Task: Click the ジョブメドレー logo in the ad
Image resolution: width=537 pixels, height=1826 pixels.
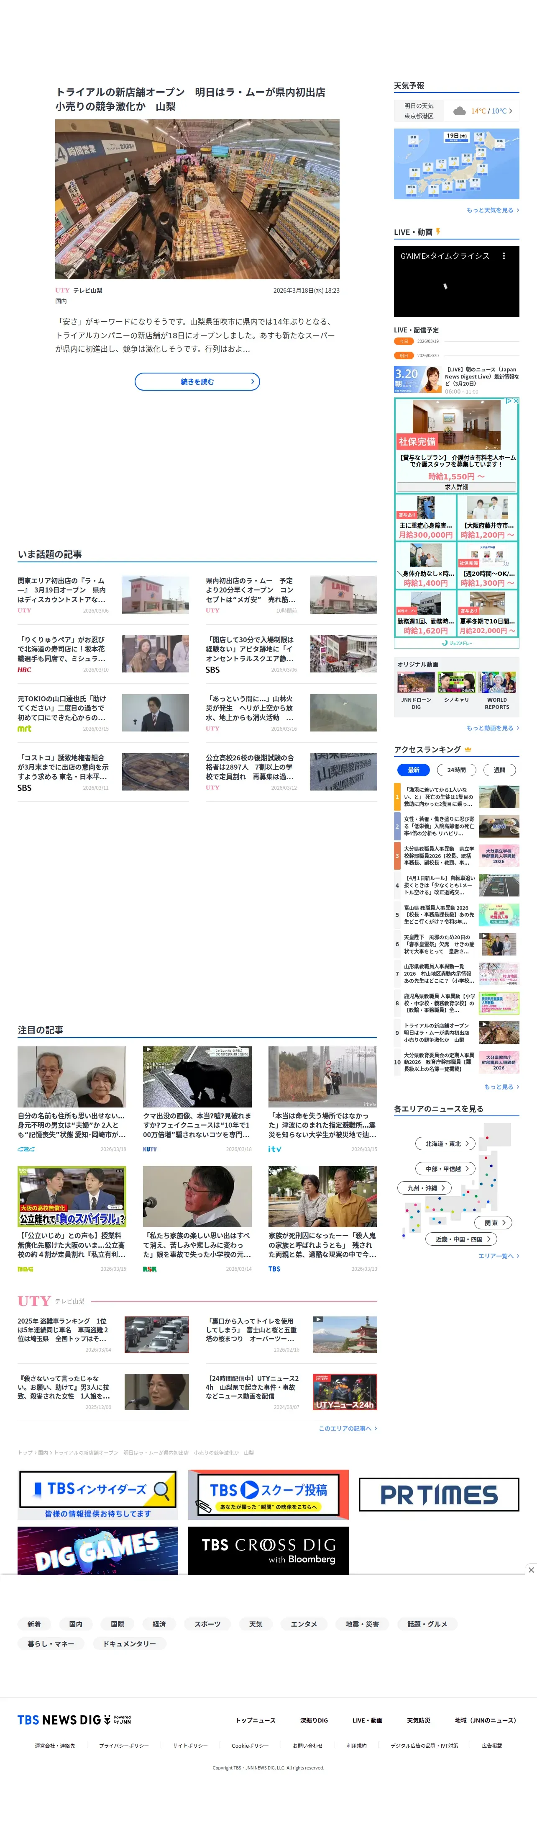Action: click(456, 643)
